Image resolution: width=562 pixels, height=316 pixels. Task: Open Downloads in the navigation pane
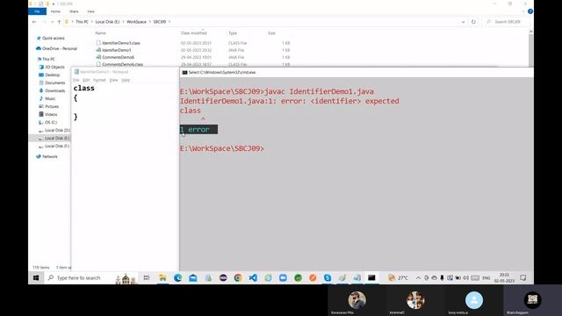[55, 90]
